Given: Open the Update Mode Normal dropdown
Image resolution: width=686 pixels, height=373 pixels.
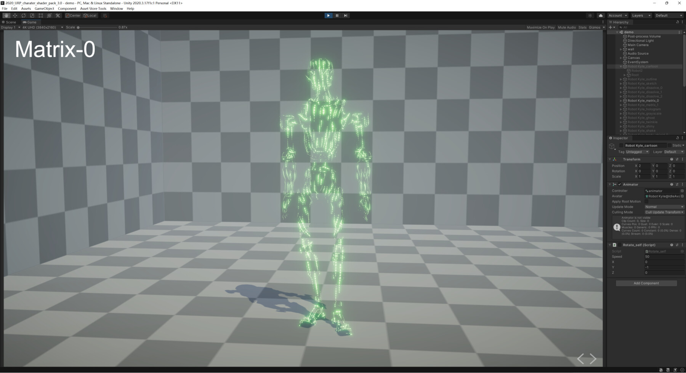Looking at the screenshot, I should [x=664, y=207].
